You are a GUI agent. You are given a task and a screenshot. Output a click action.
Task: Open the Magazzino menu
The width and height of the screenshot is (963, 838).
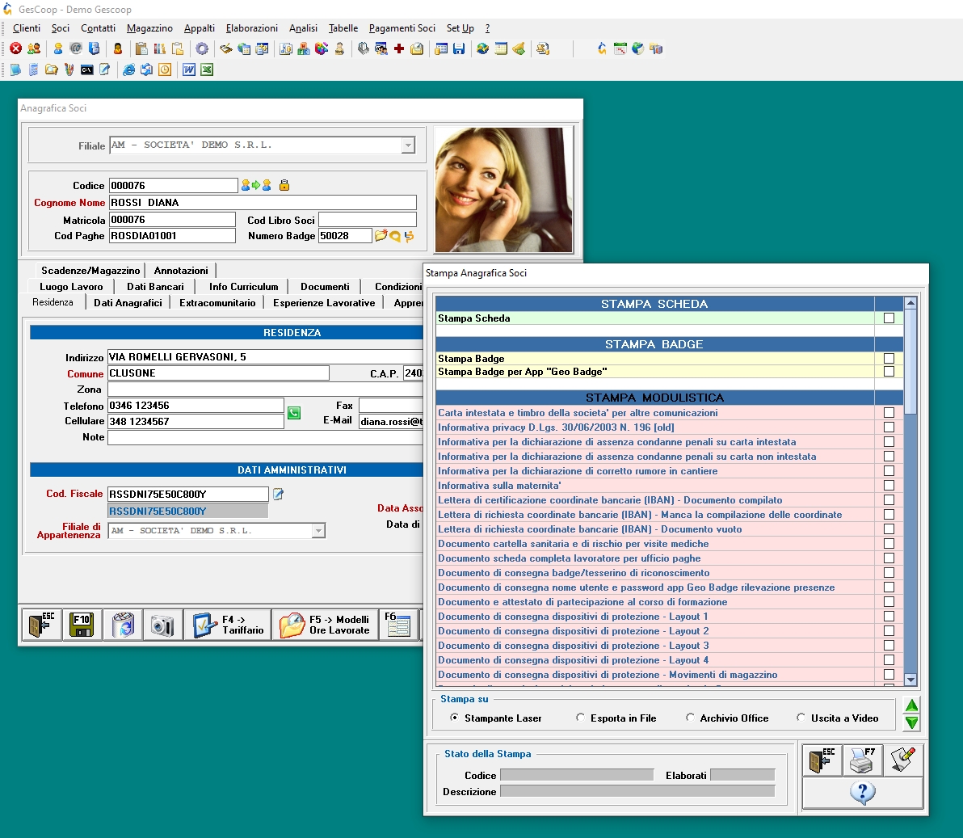[x=149, y=28]
